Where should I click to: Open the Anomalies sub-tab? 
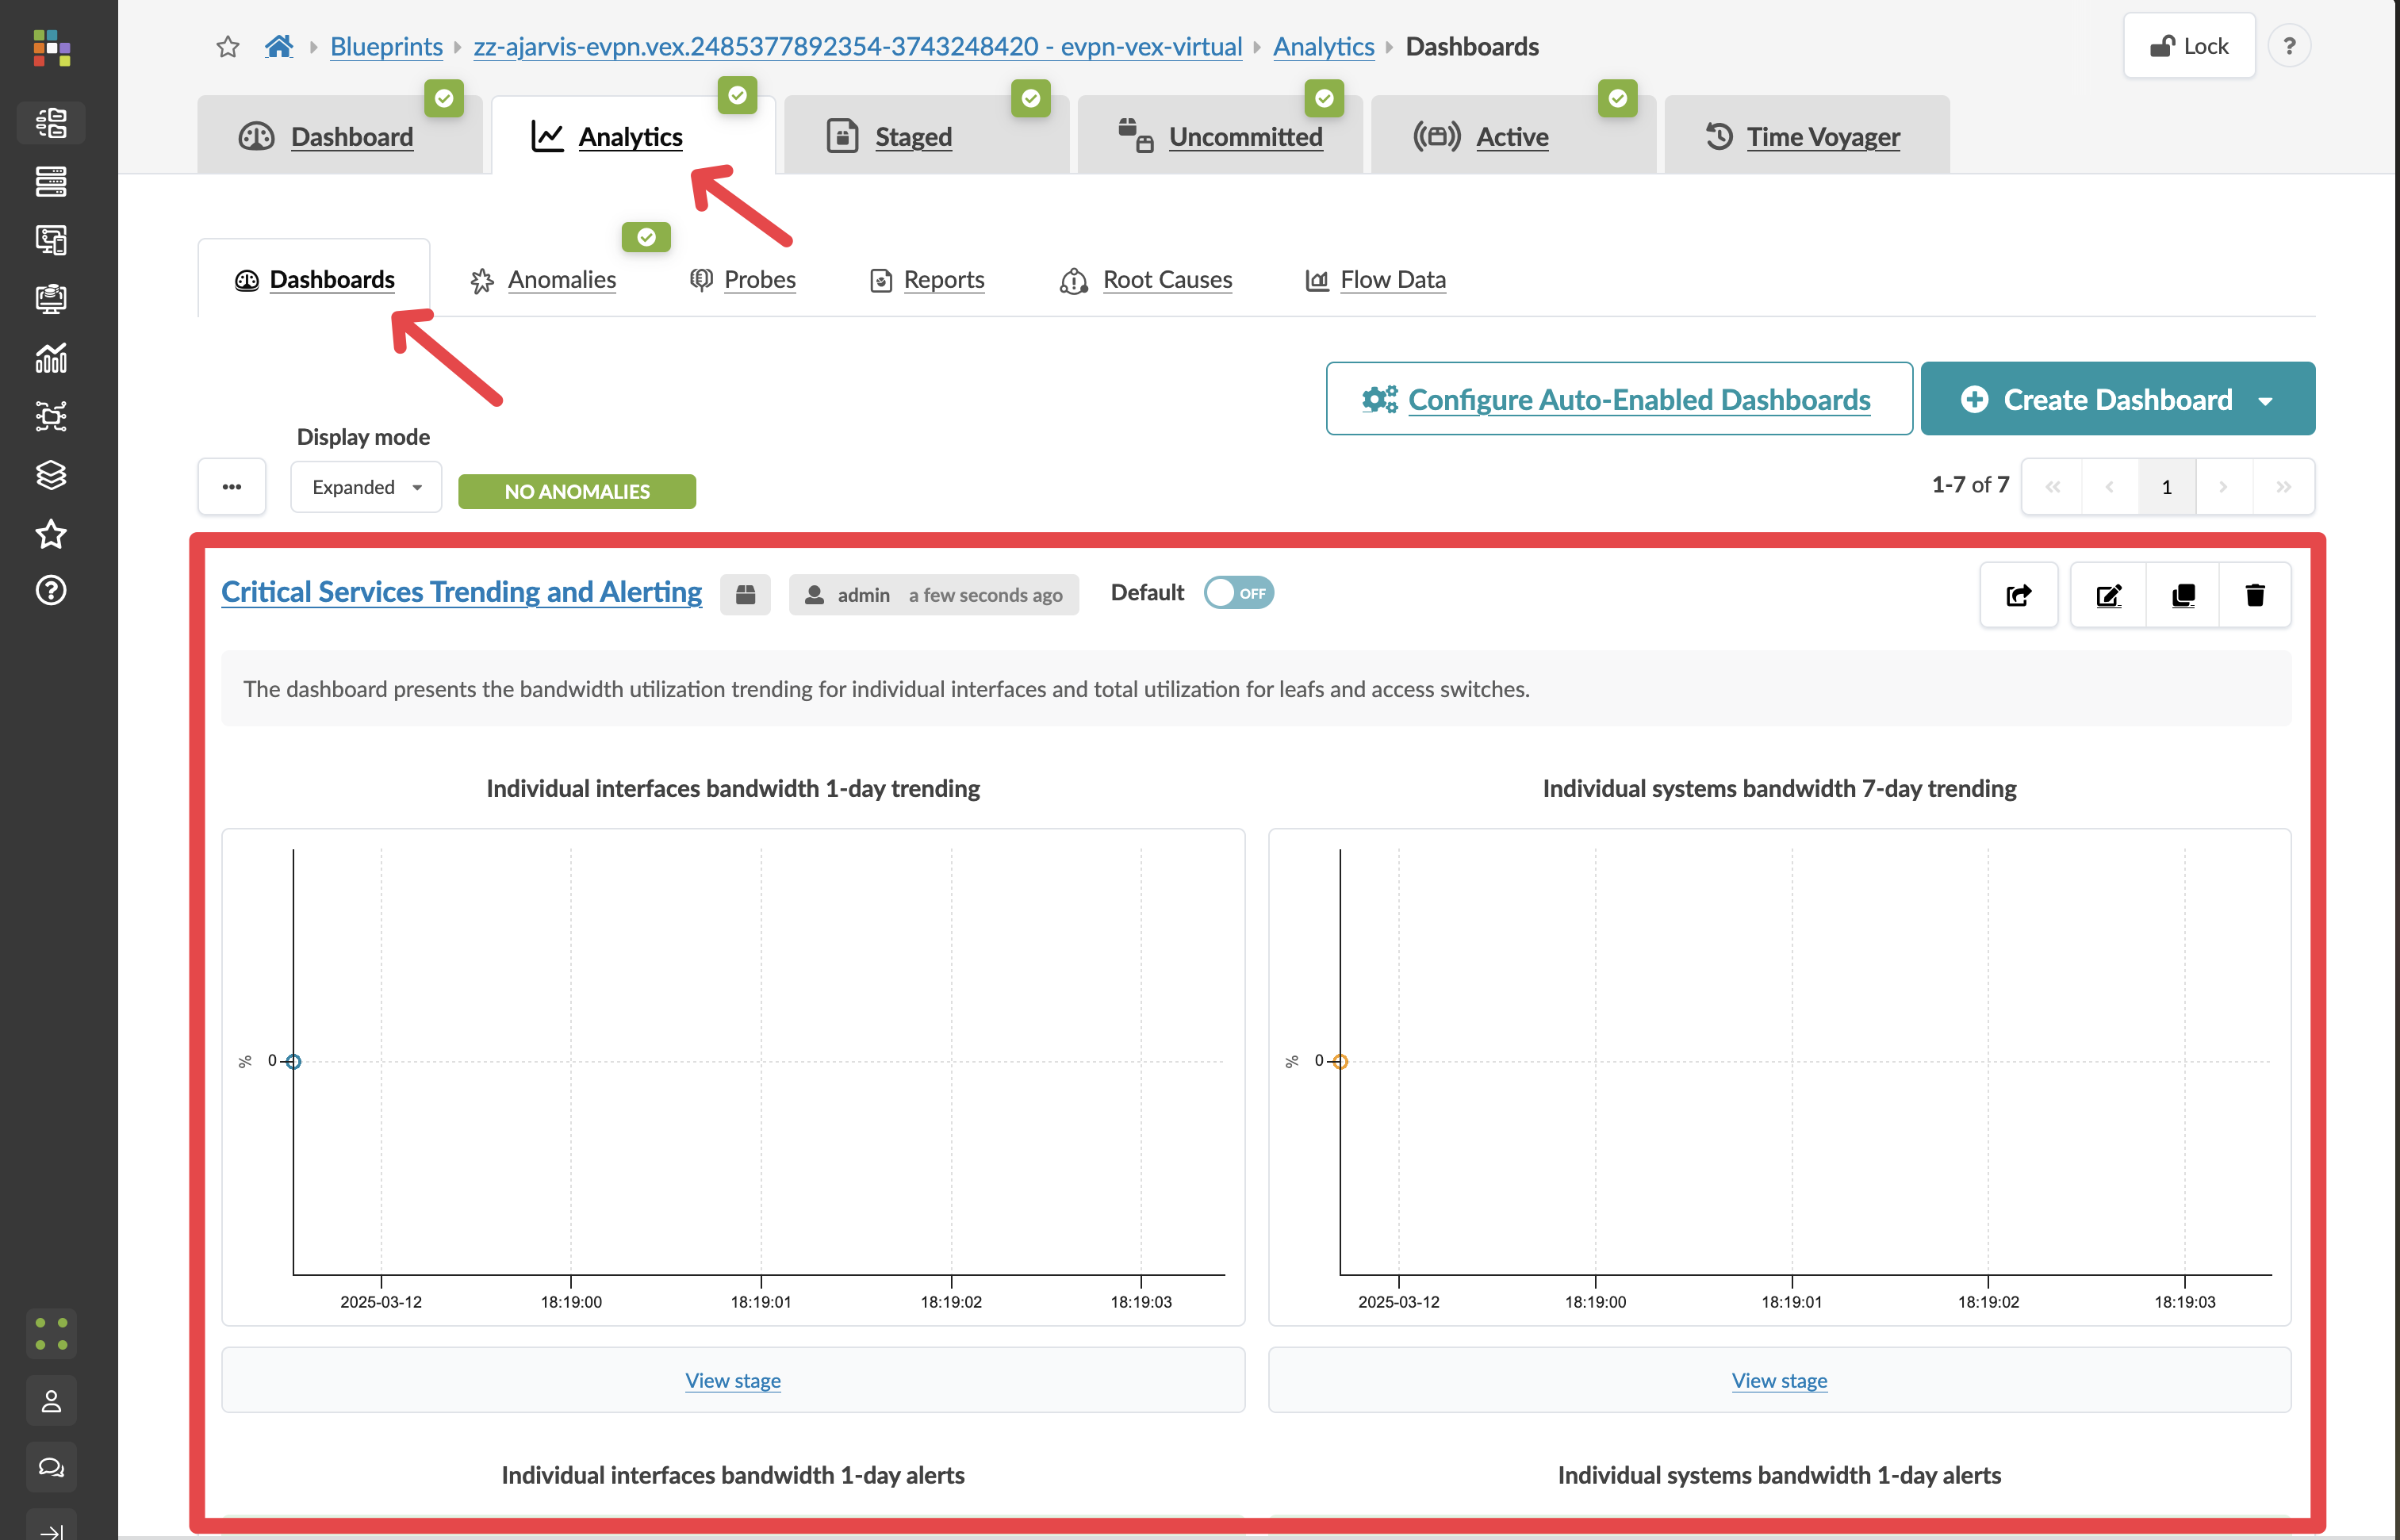561,280
